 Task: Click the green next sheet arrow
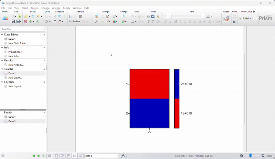point(38,156)
